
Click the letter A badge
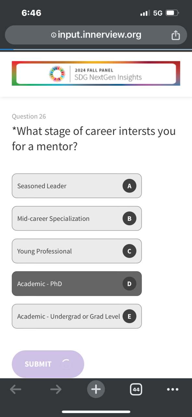(x=129, y=186)
